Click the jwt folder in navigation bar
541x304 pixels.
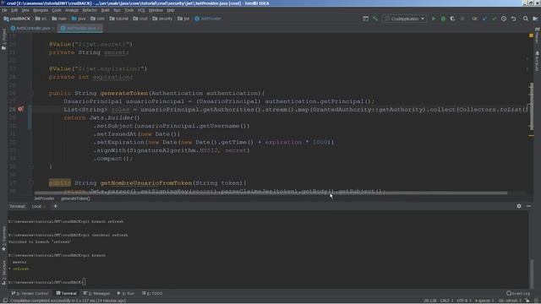click(183, 19)
